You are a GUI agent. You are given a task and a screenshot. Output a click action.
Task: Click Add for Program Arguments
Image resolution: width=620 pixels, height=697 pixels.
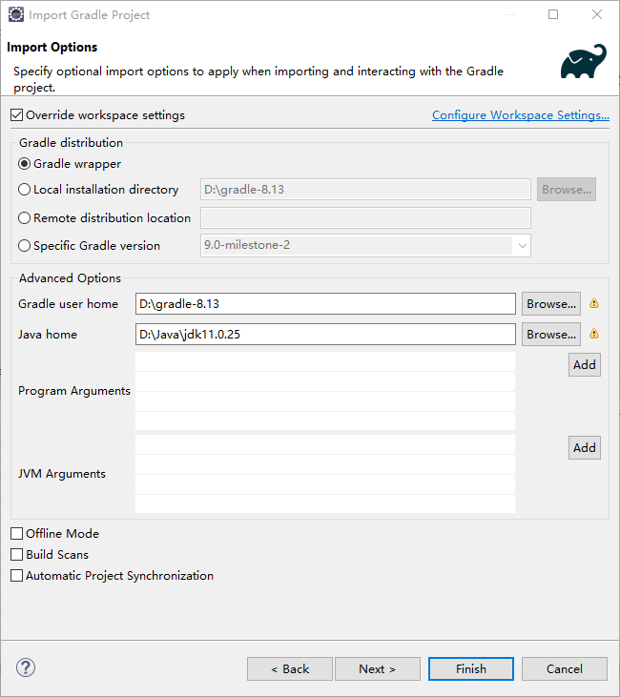pos(585,365)
